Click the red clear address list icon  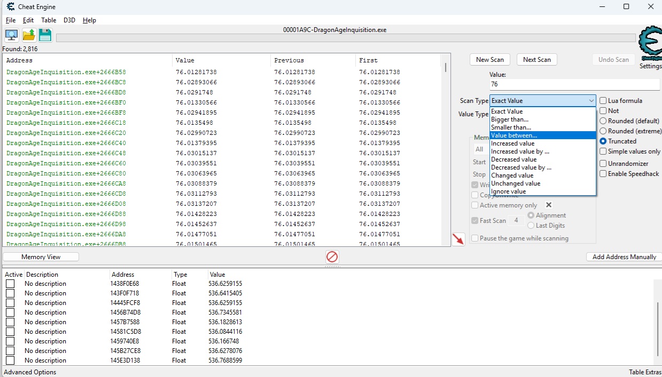tap(332, 257)
